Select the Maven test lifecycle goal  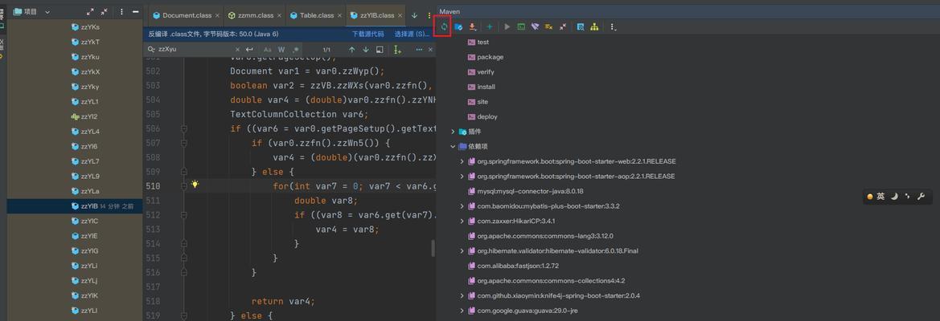[478, 42]
